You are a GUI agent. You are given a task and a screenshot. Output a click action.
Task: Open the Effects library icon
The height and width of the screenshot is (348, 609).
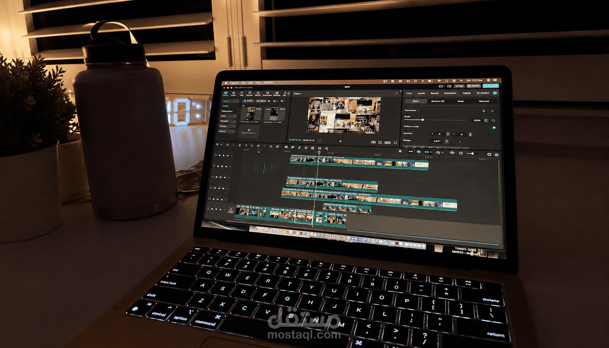pos(258,94)
